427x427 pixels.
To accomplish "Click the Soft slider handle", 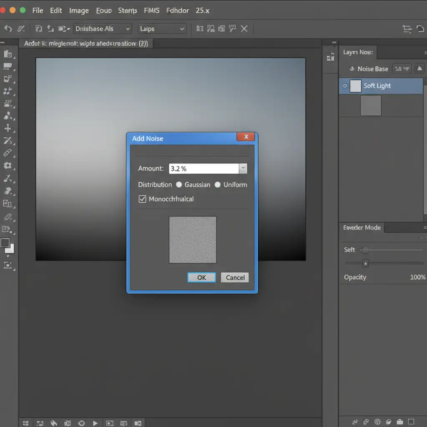I will coord(365,250).
